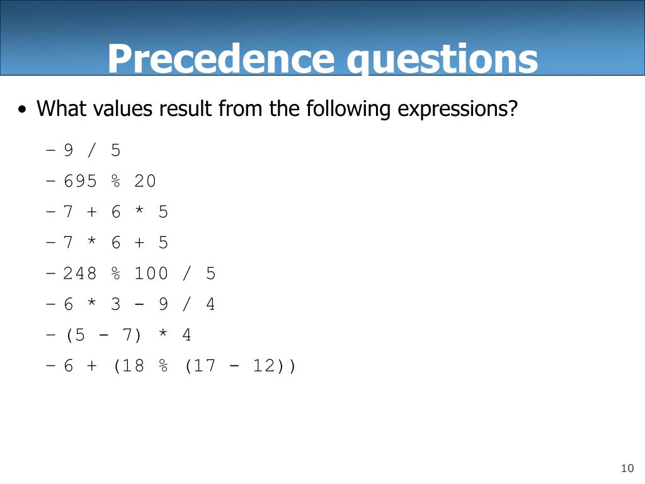Click the percent sign in 695 % 20
645x484 pixels.
click(x=116, y=181)
